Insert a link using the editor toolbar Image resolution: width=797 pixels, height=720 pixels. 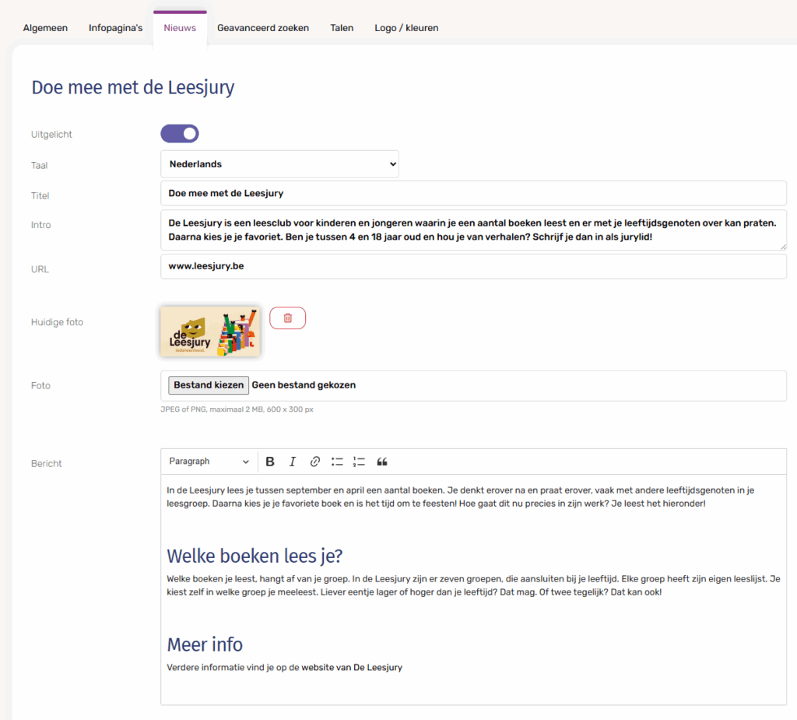click(x=315, y=462)
